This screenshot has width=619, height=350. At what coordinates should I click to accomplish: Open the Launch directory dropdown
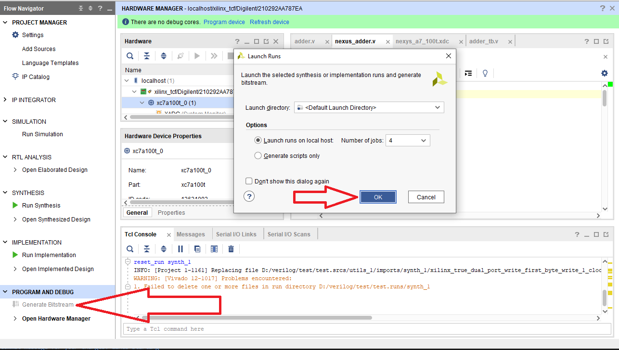[x=437, y=108]
